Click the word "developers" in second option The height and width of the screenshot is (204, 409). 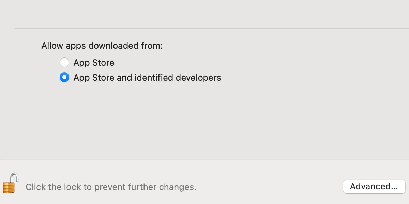[x=198, y=78]
